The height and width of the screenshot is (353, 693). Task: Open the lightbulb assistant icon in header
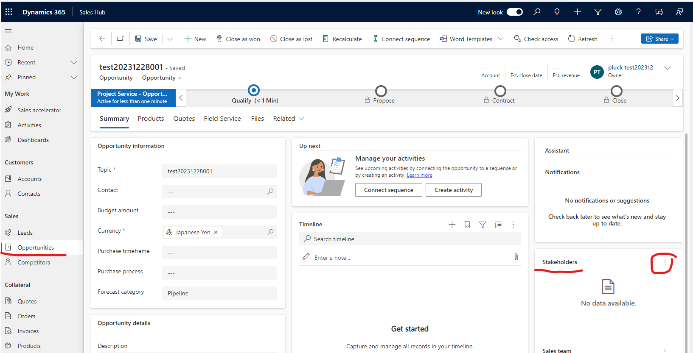click(x=557, y=12)
